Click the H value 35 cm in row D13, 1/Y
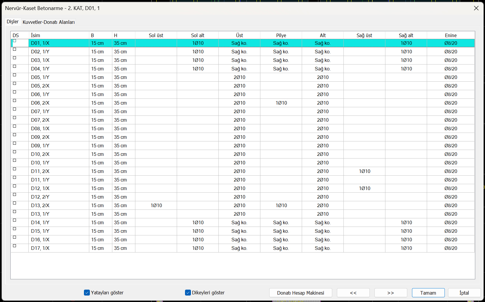 (x=124, y=214)
